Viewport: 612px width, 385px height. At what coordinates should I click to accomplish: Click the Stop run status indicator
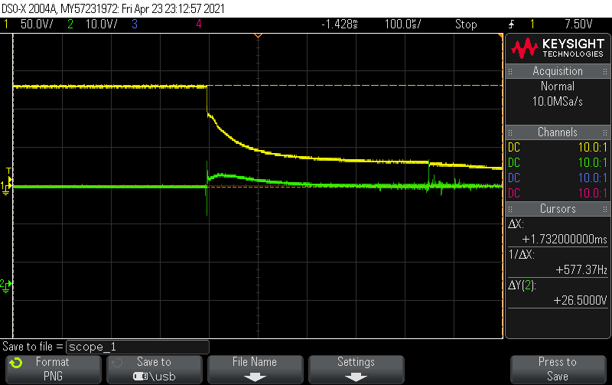pyautogui.click(x=466, y=24)
